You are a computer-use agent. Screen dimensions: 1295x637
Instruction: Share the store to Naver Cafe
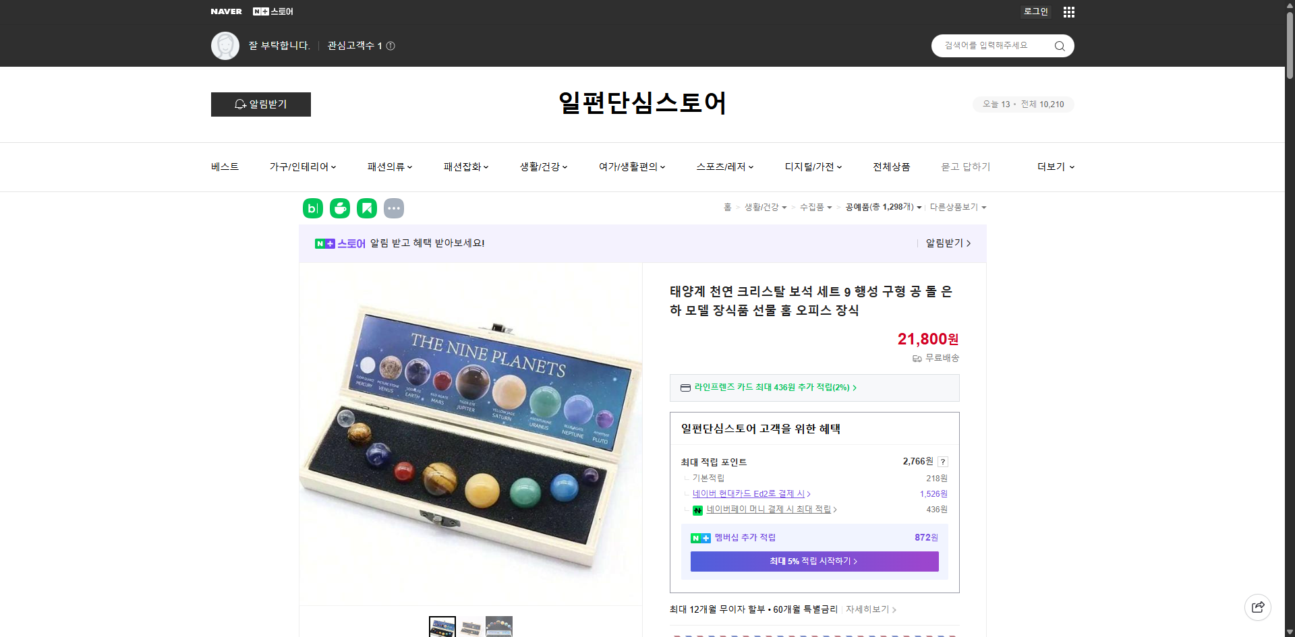pyautogui.click(x=339, y=208)
